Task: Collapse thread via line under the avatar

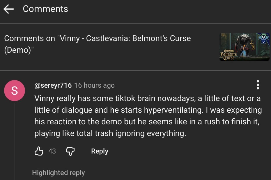Action: tap(15, 142)
